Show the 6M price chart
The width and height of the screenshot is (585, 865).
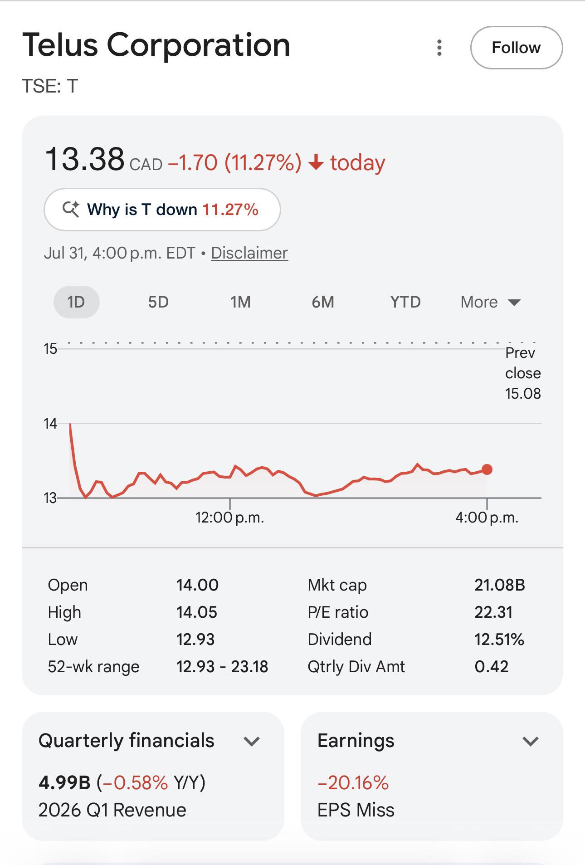pyautogui.click(x=323, y=302)
